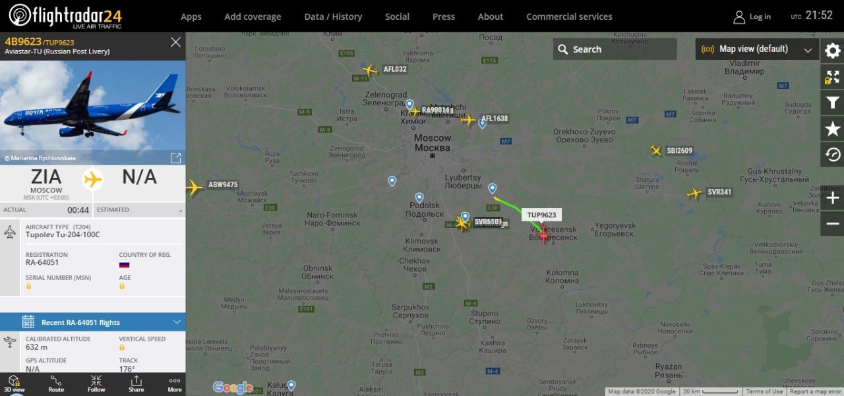The height and width of the screenshot is (396, 844).
Task: Open playback history clock icon
Action: point(832,154)
